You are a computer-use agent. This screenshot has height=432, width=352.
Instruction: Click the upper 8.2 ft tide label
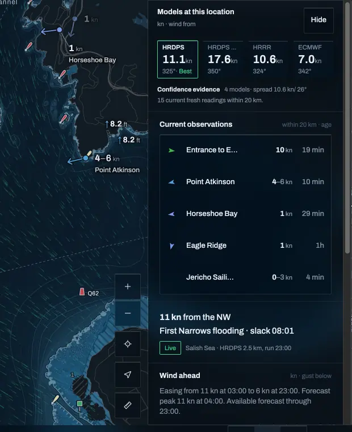tap(116, 124)
